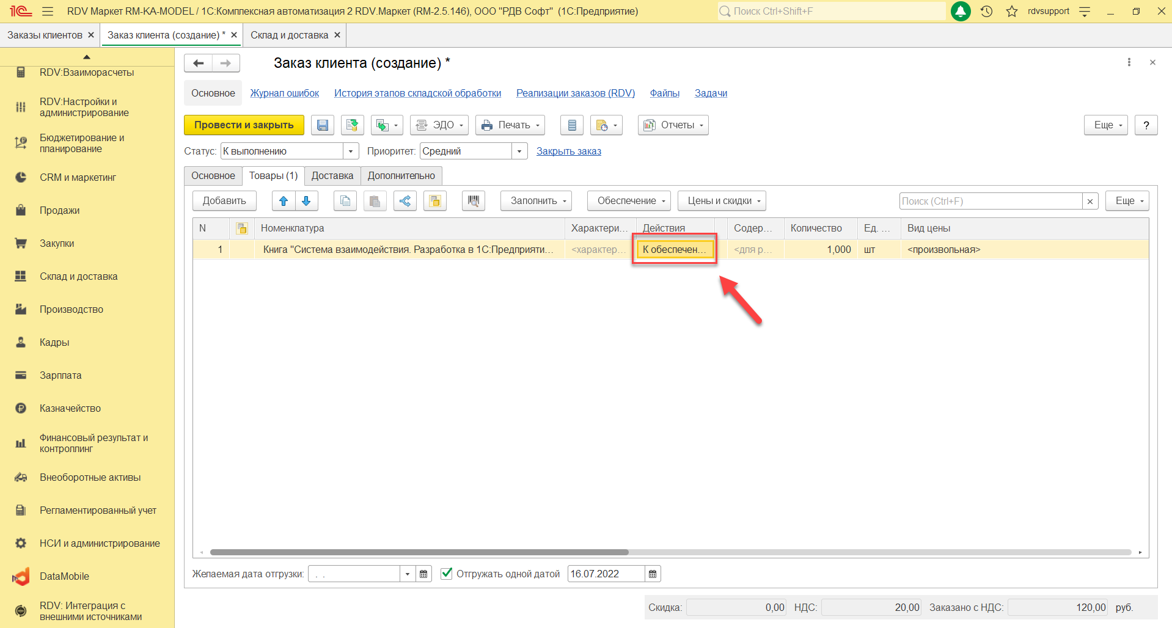
Task: Click the barcode search icon
Action: [474, 201]
